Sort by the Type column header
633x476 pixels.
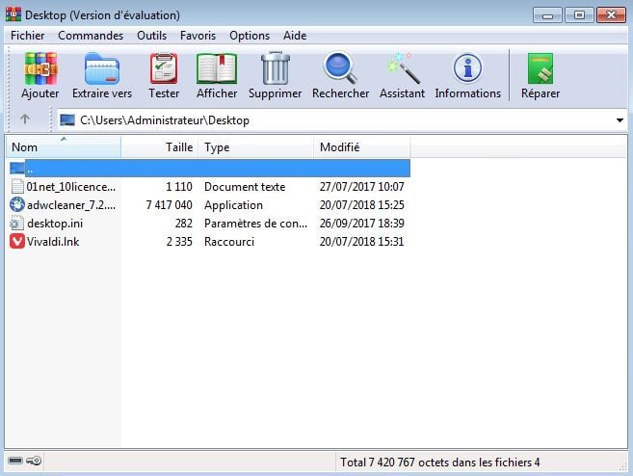[255, 147]
